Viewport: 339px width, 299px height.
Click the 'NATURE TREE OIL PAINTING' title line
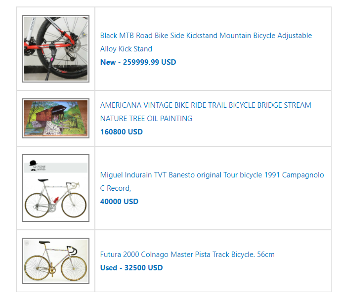[146, 119]
